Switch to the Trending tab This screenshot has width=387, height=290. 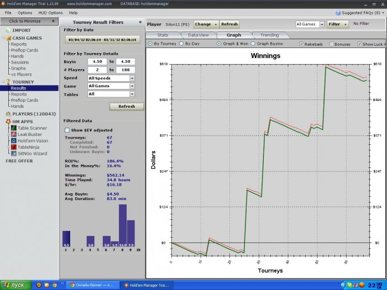click(269, 35)
